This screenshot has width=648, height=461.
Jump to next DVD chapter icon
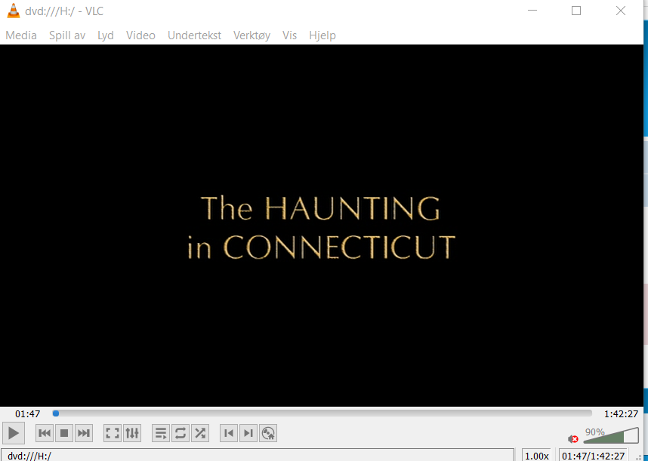[x=248, y=433]
